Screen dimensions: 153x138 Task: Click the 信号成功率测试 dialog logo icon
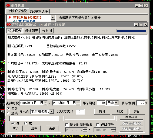[9, 25]
